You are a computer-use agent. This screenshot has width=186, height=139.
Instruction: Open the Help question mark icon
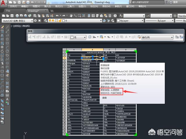(x=115, y=16)
